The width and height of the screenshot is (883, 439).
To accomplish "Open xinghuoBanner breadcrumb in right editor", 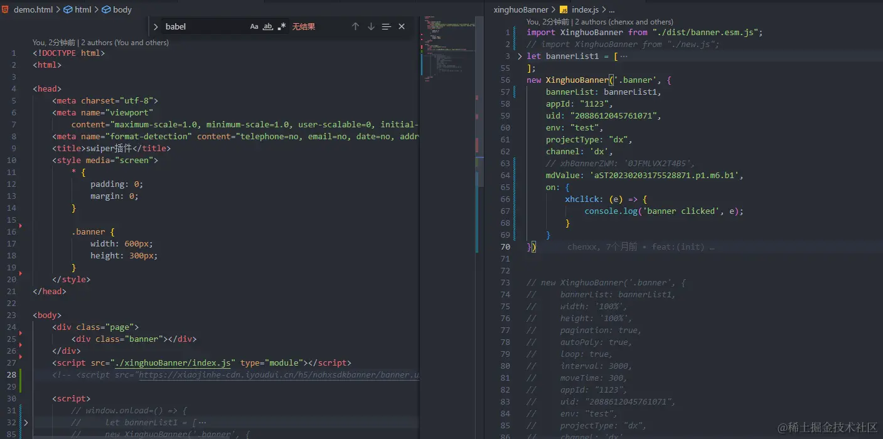I will click(521, 9).
